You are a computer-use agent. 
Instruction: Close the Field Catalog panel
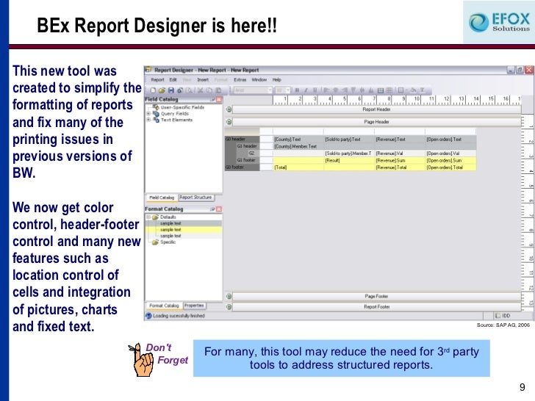pyautogui.click(x=219, y=99)
